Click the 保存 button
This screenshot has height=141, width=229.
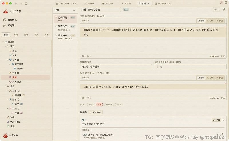pyautogui.click(x=216, y=10)
